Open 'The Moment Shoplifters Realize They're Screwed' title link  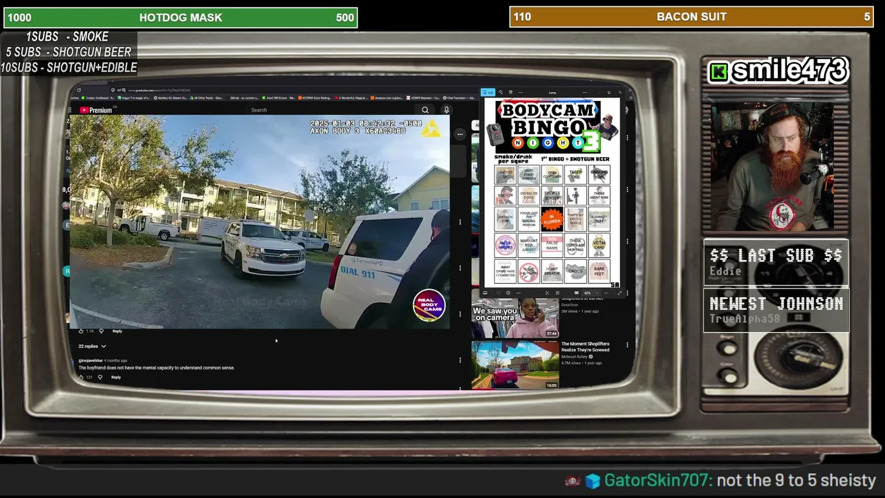click(x=585, y=347)
